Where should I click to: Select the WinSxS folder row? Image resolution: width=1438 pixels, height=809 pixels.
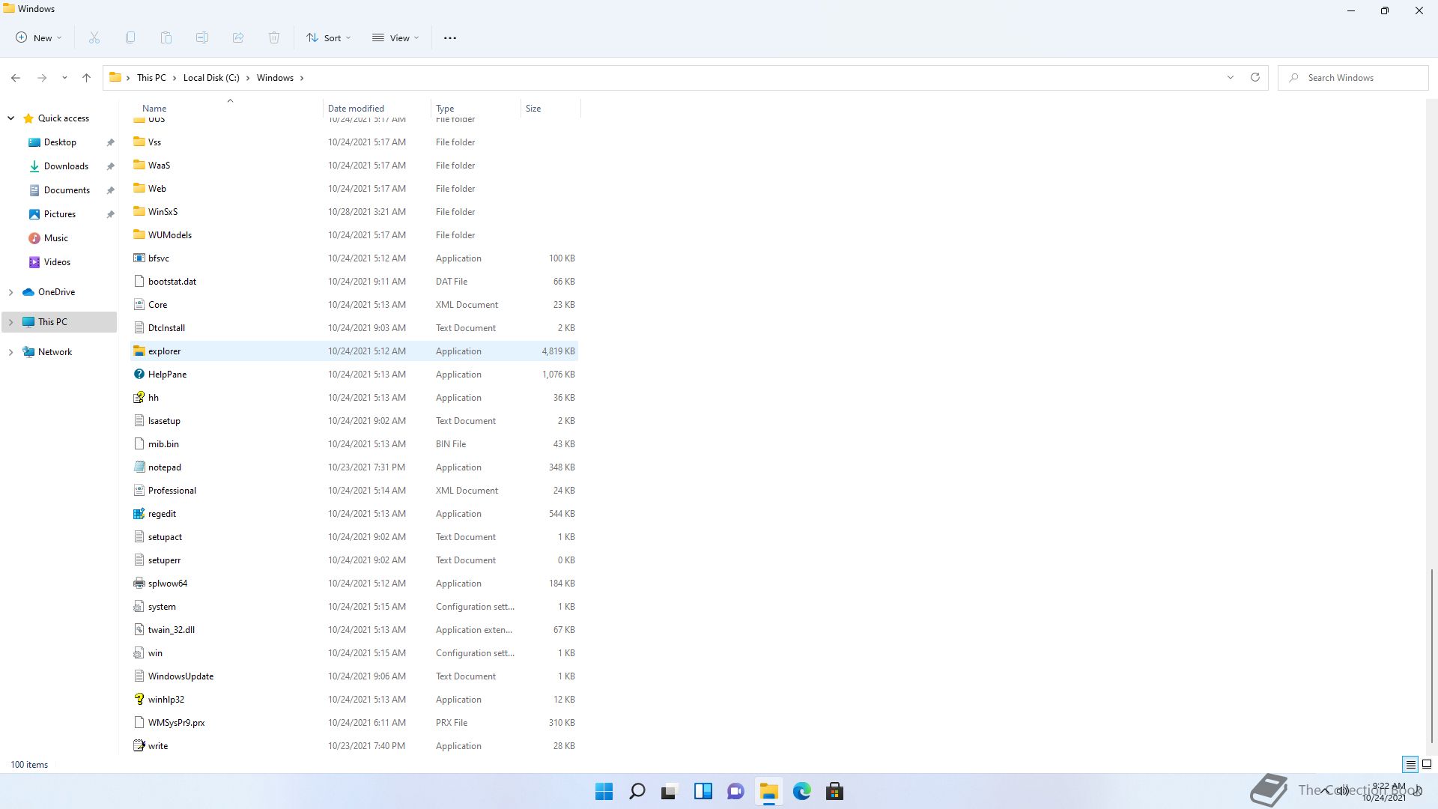(354, 212)
